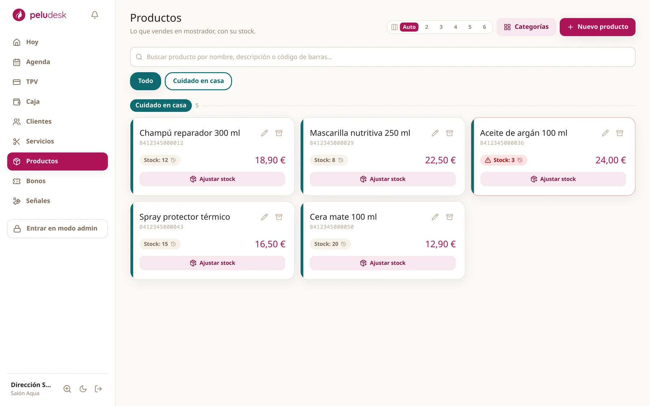Filter products by Todo
650x406 pixels.
click(x=146, y=81)
